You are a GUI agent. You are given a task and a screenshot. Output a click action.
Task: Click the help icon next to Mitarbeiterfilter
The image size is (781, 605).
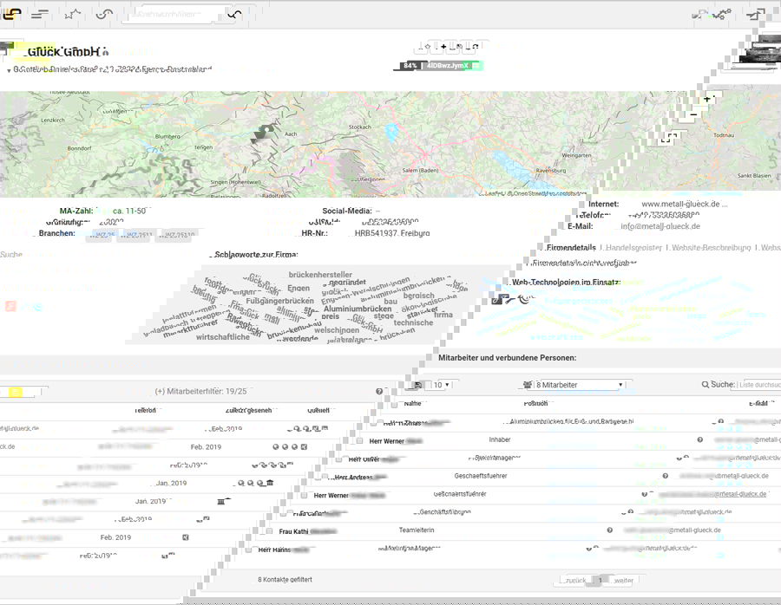pyautogui.click(x=379, y=392)
